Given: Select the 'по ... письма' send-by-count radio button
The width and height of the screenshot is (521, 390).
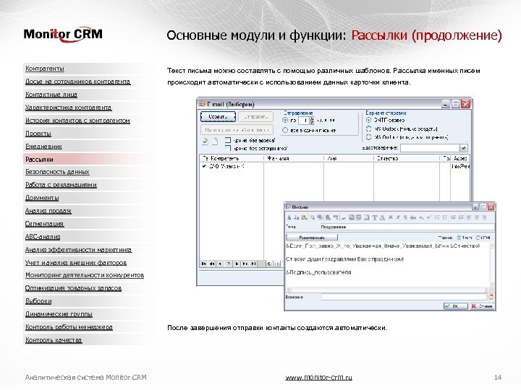Looking at the screenshot, I should [285, 120].
